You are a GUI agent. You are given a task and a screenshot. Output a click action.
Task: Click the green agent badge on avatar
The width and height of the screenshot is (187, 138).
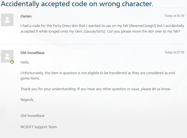tap(12, 62)
